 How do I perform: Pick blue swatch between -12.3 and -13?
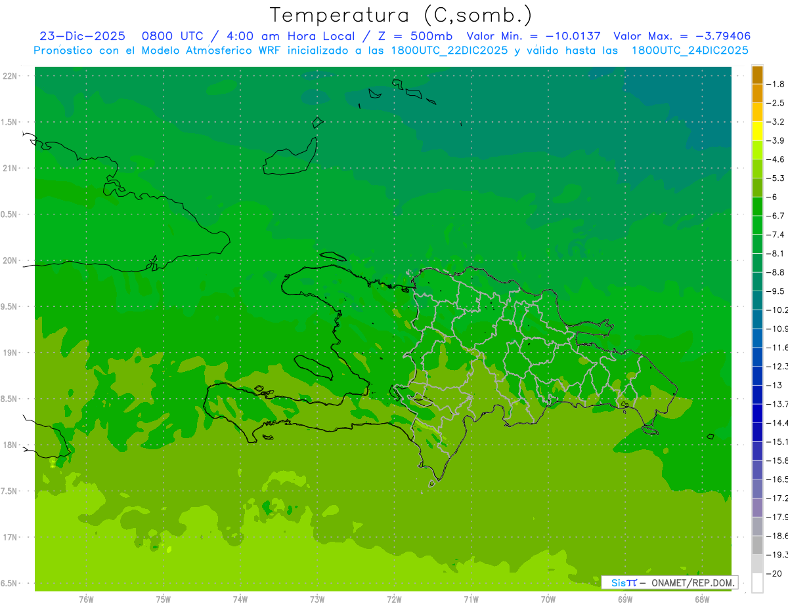757,376
